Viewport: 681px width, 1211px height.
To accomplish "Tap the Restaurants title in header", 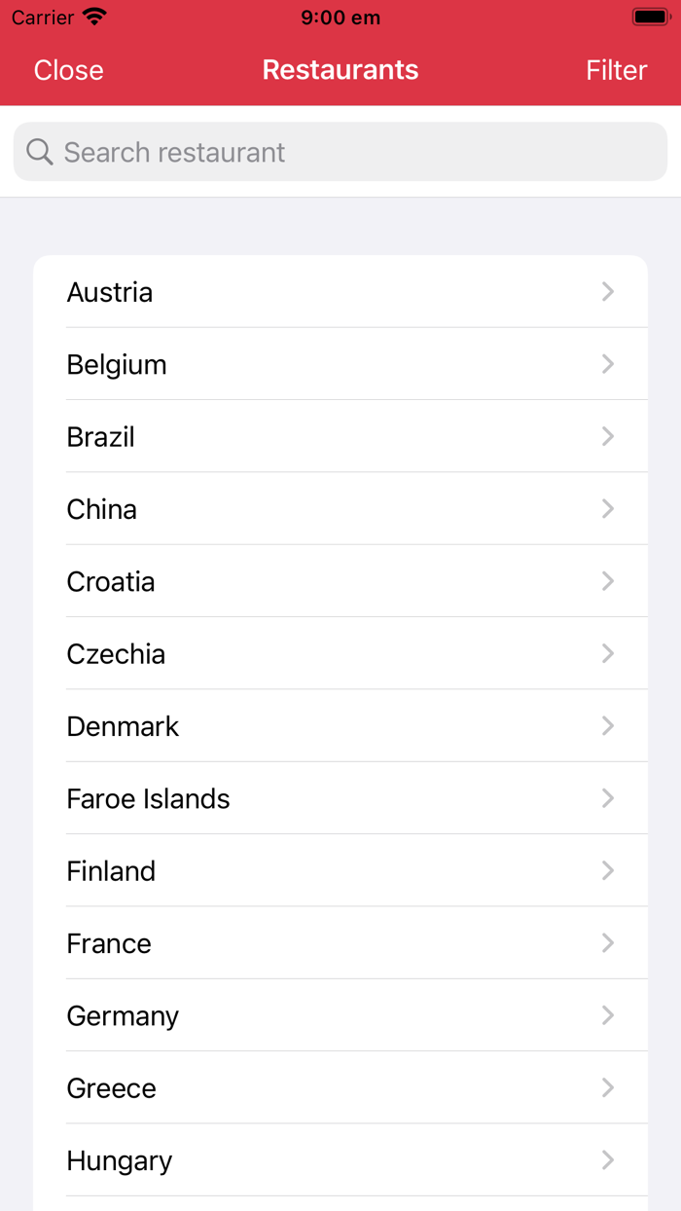I will coord(340,70).
